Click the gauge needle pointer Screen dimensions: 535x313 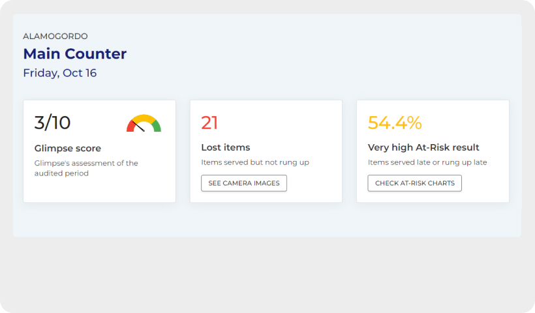click(138, 126)
